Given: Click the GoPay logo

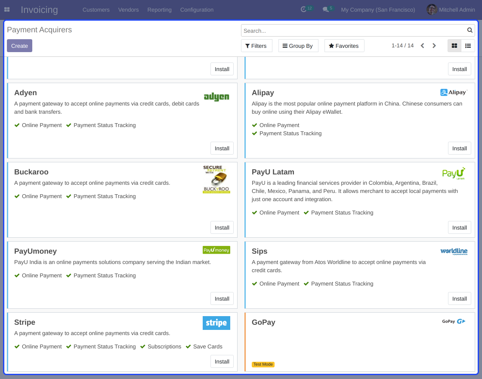Looking at the screenshot, I should pyautogui.click(x=454, y=321).
